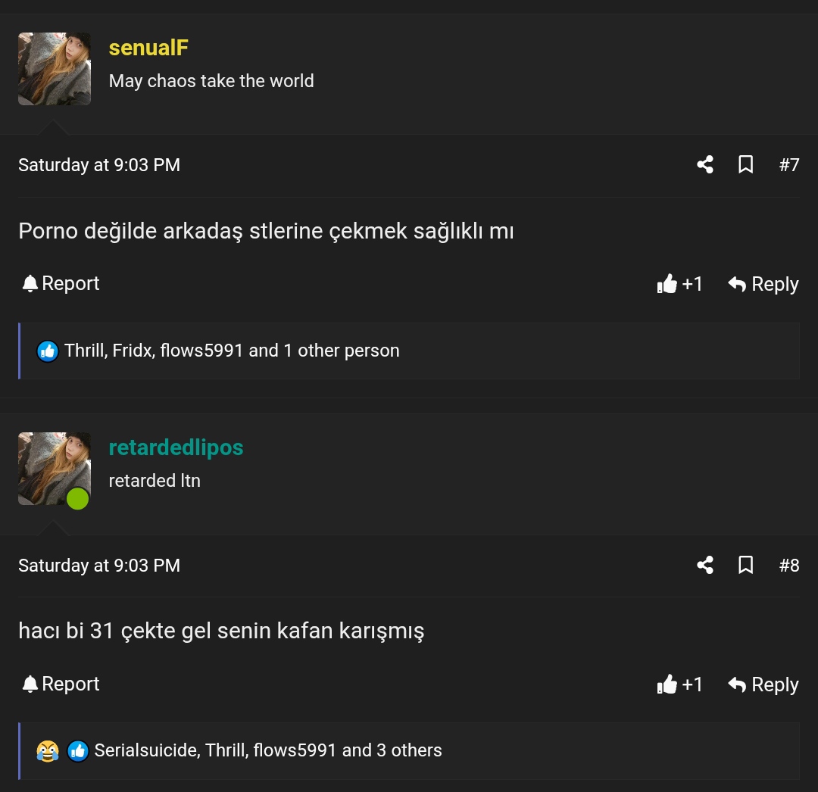Click the share icon on post #7

[x=705, y=164]
